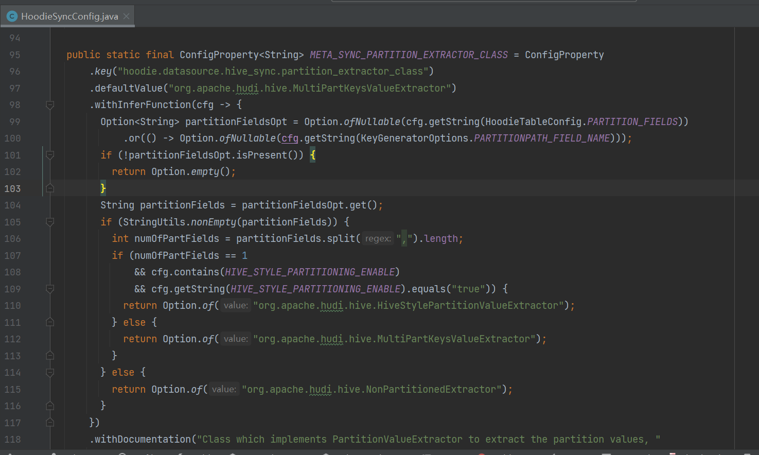759x455 pixels.
Task: Toggle the else fold marker on line 111
Action: [50, 322]
